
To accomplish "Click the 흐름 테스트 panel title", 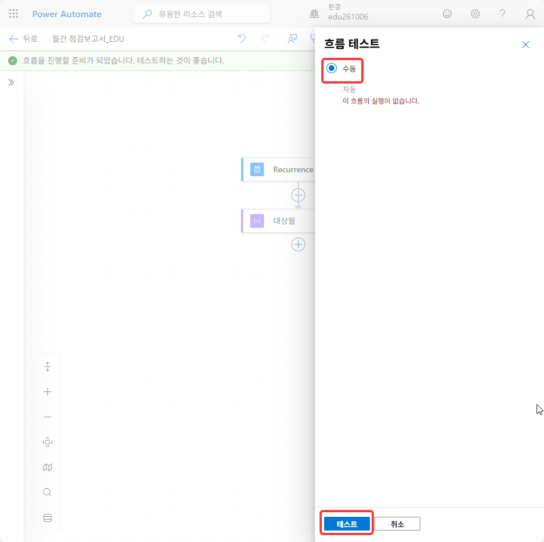I will coord(352,44).
